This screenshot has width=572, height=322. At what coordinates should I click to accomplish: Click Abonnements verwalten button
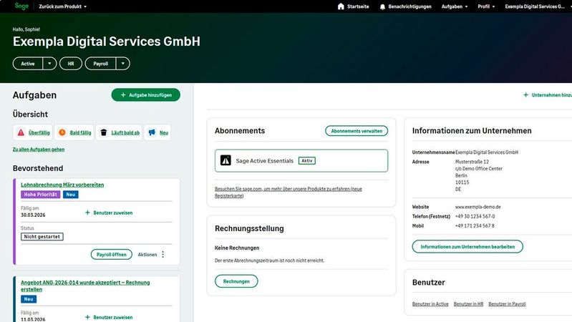pyautogui.click(x=357, y=131)
